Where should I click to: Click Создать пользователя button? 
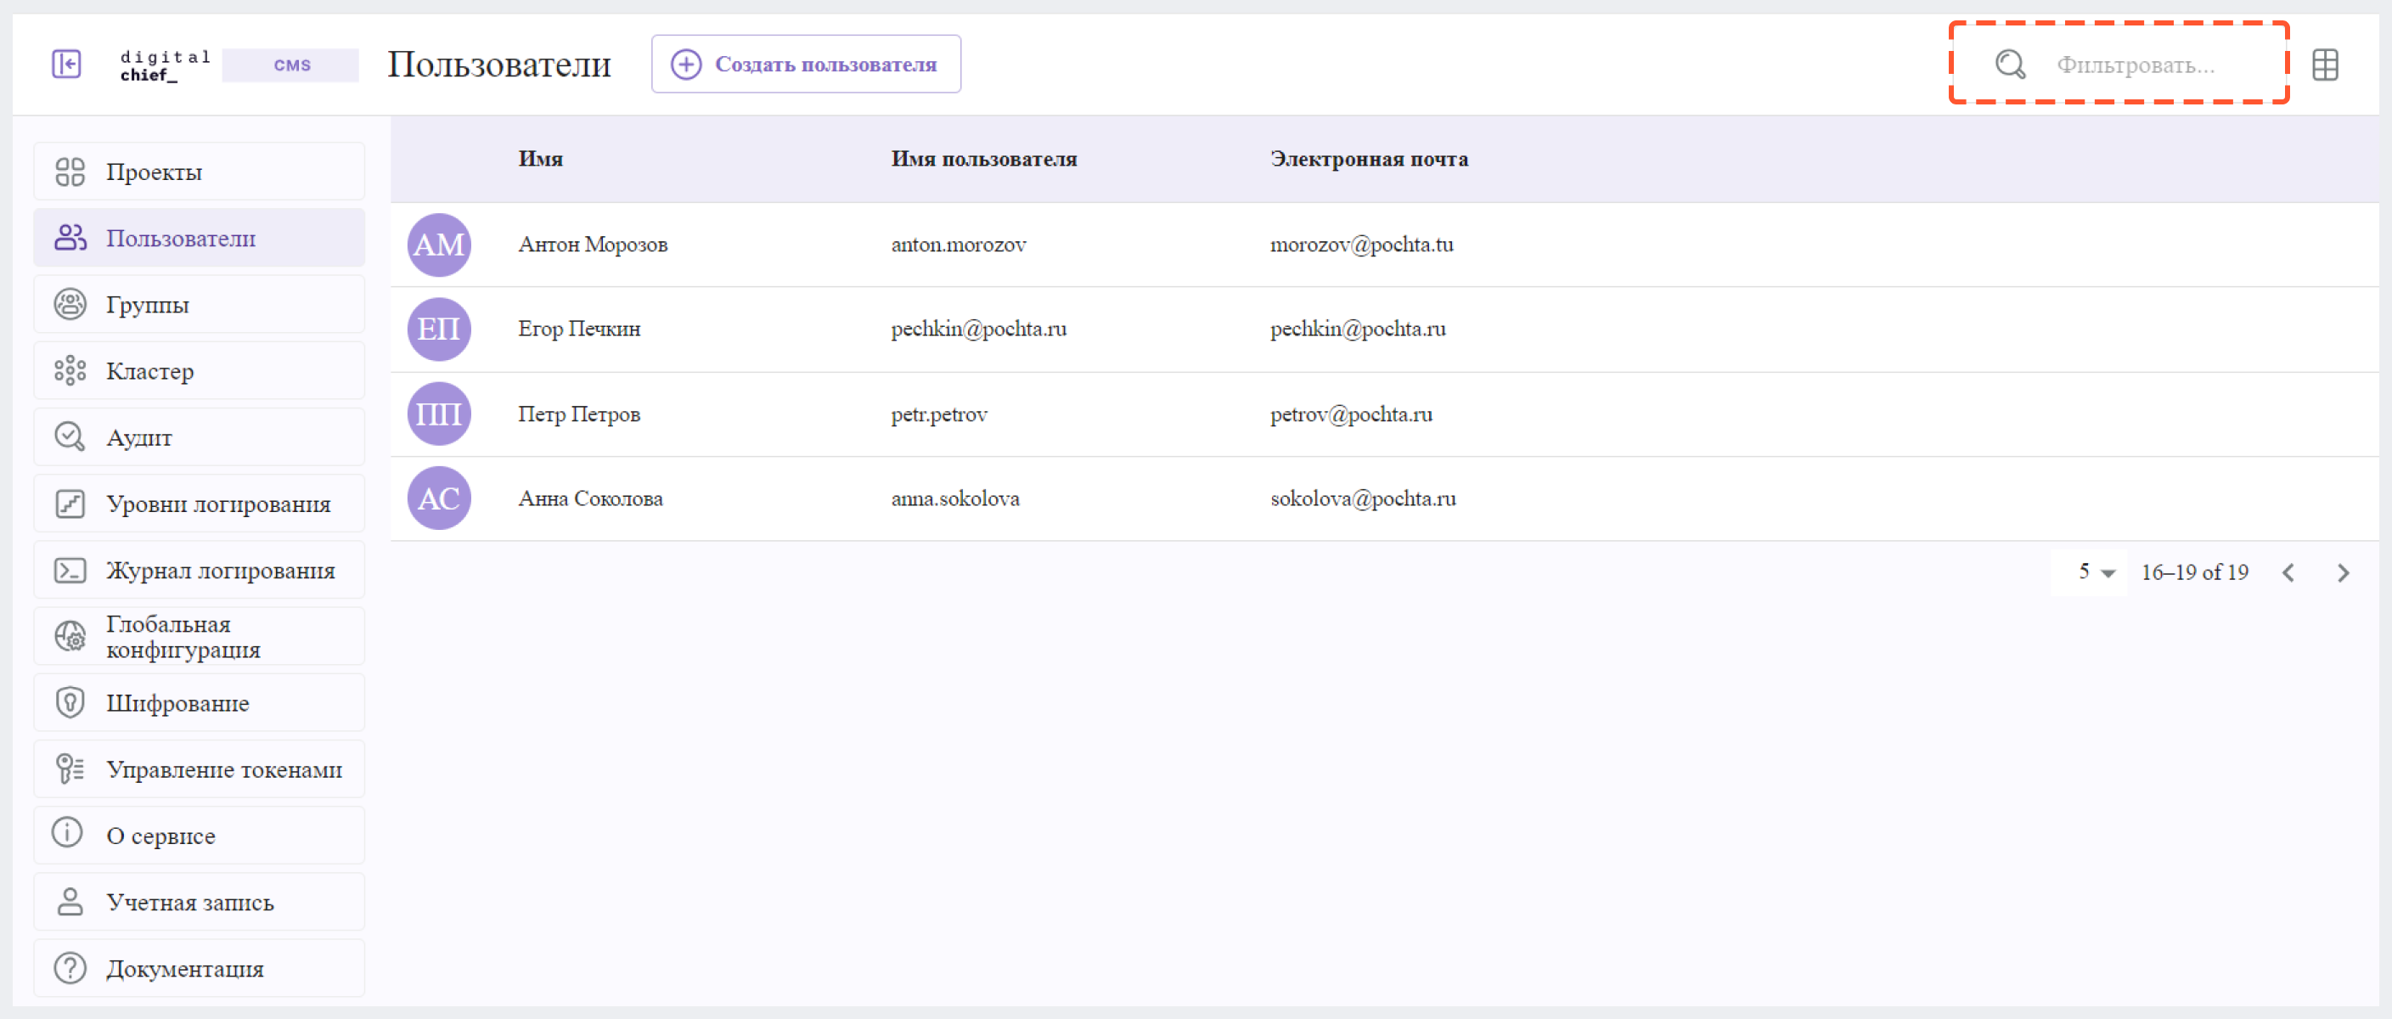(806, 64)
